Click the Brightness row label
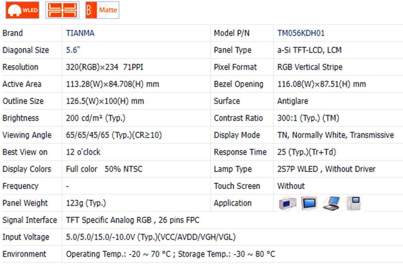The height and width of the screenshot is (264, 403). 21,118
